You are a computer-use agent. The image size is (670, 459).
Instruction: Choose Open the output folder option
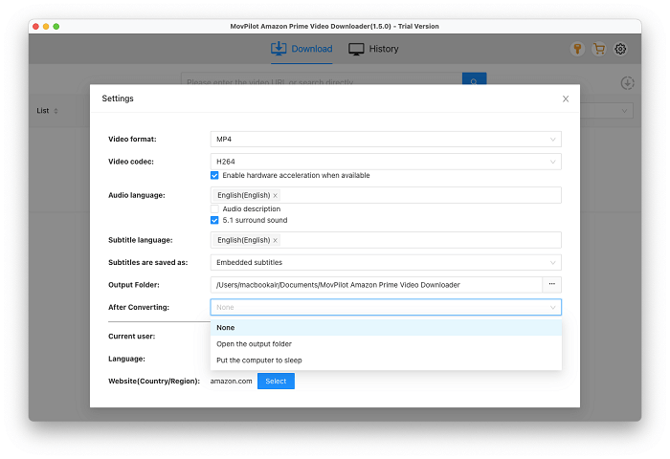tap(386, 344)
